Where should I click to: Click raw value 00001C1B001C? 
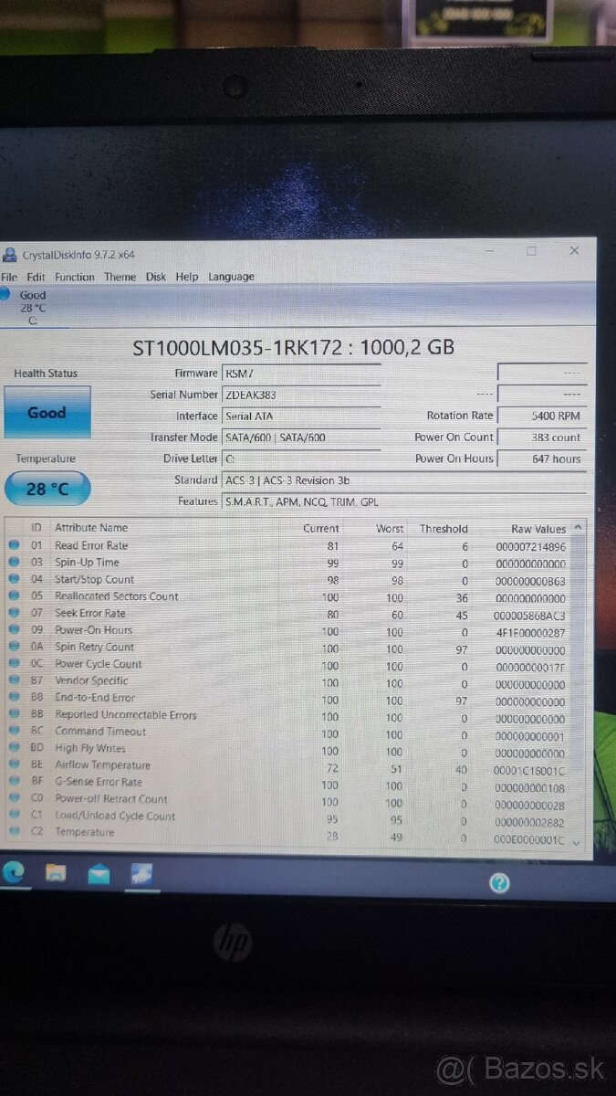pos(530,770)
